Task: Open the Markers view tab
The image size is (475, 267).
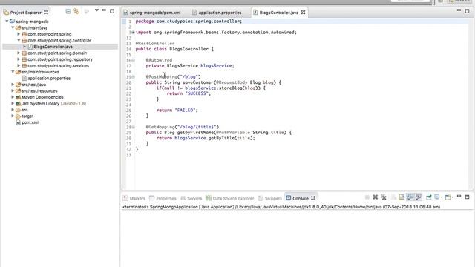Action: [134, 198]
